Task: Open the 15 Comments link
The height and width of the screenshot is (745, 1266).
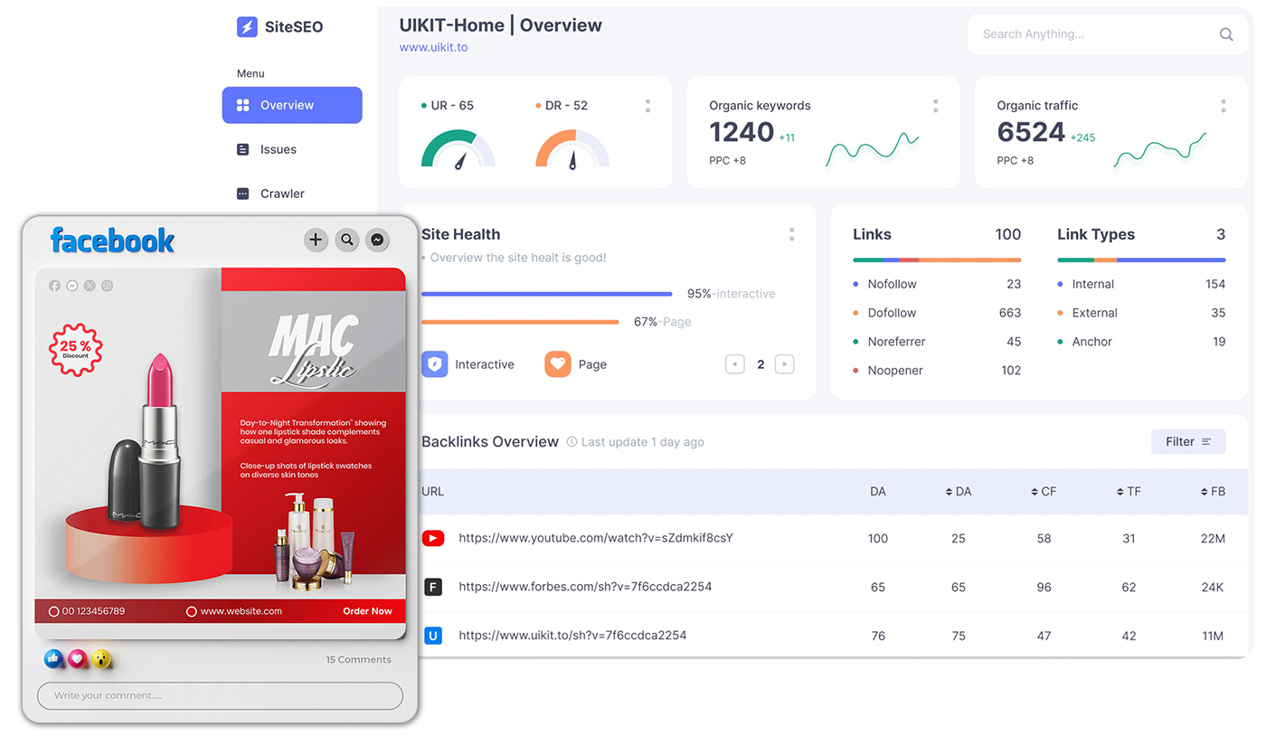Action: coord(359,660)
